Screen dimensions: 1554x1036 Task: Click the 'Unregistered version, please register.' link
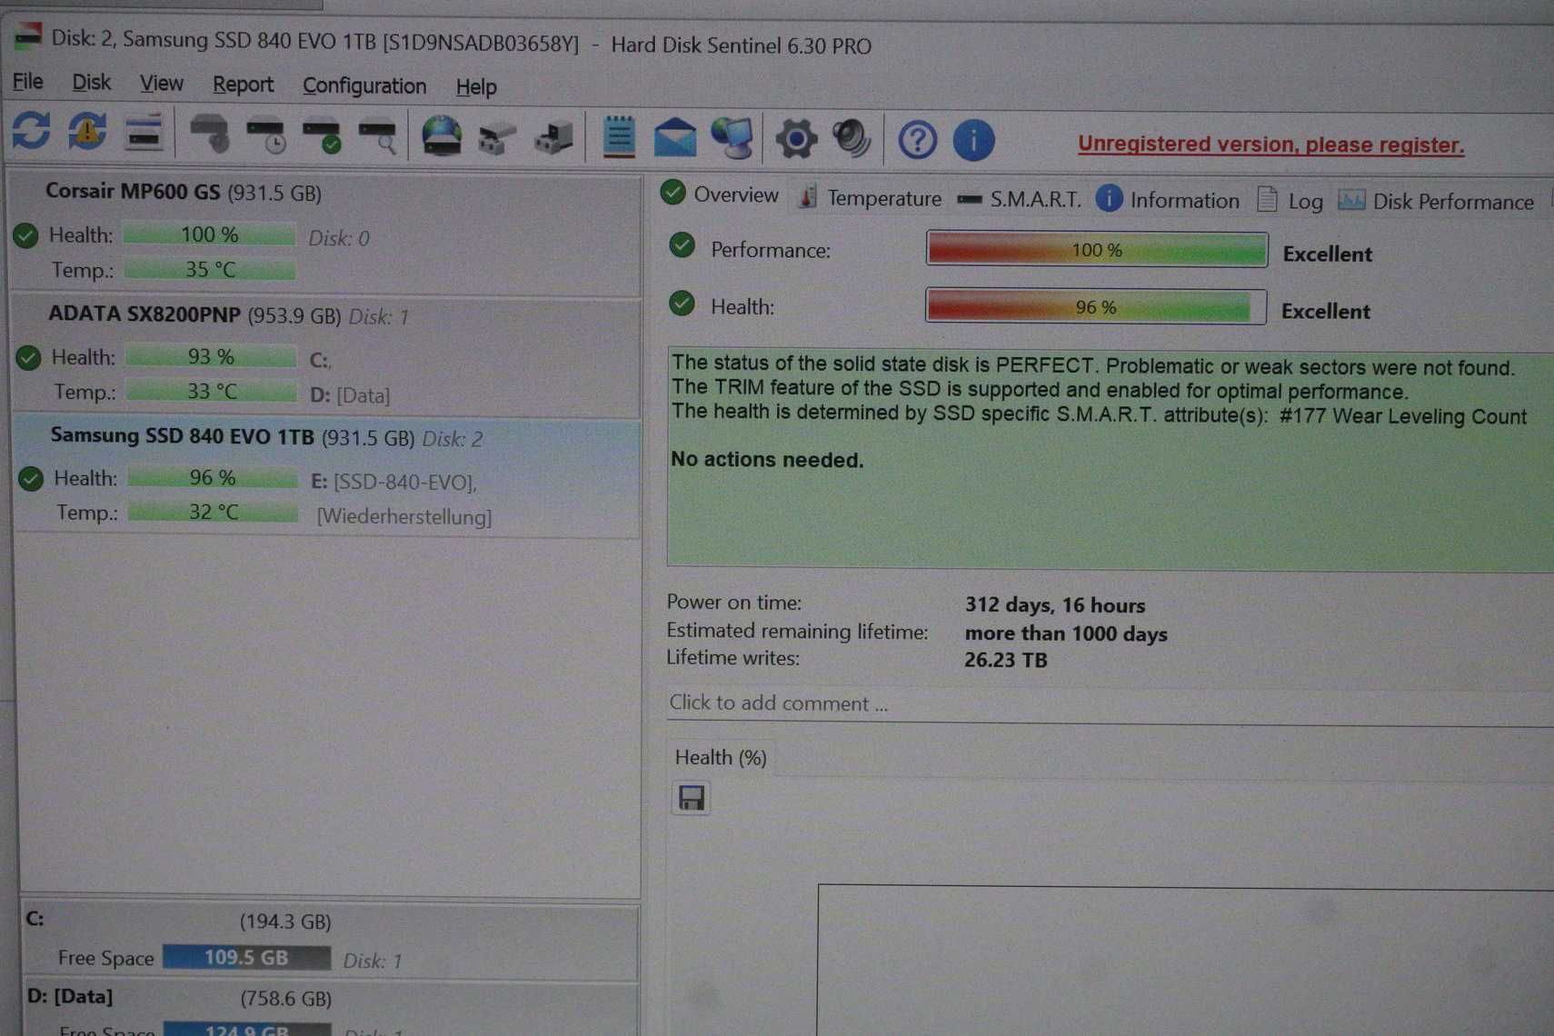pyautogui.click(x=1270, y=144)
